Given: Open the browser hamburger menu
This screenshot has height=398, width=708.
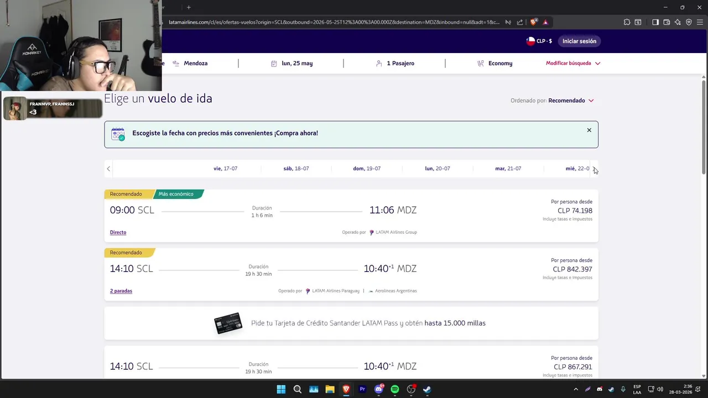Looking at the screenshot, I should [700, 22].
